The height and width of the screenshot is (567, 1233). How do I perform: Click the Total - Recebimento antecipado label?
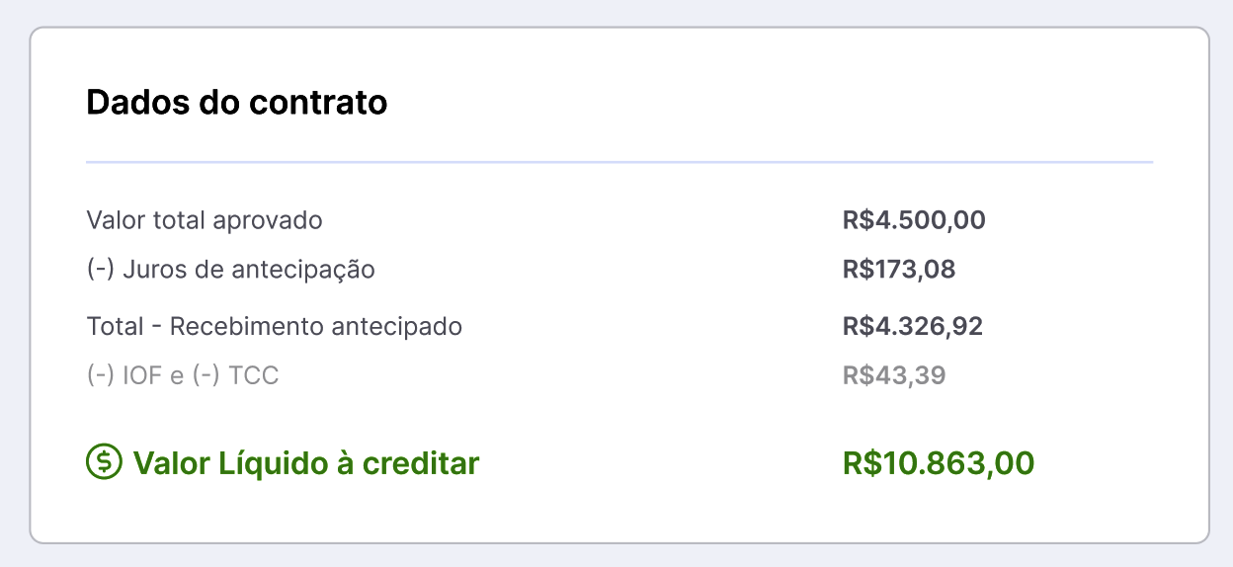pos(275,326)
